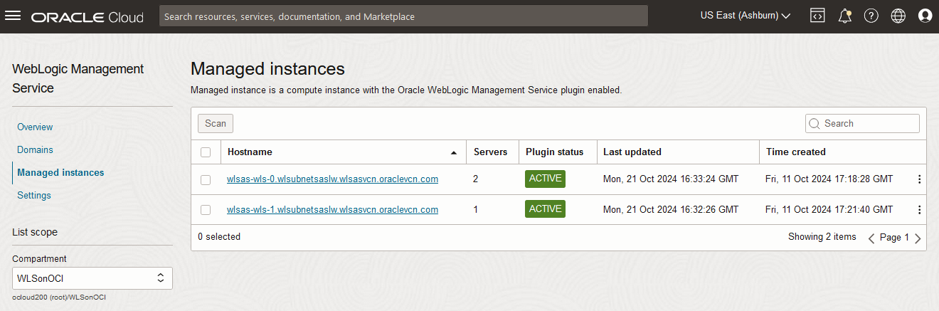The height and width of the screenshot is (311, 939).
Task: Open actions menu for wlsas-wls-1 row
Action: pyautogui.click(x=919, y=209)
